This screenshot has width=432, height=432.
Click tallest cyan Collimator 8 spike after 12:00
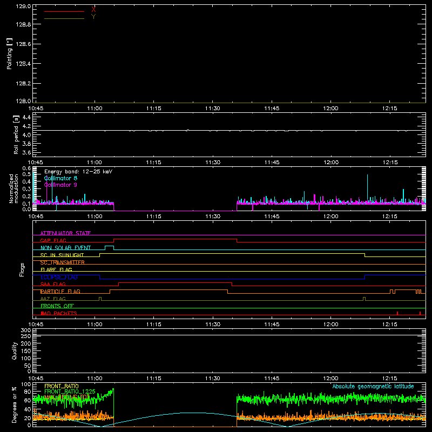pyautogui.click(x=368, y=187)
